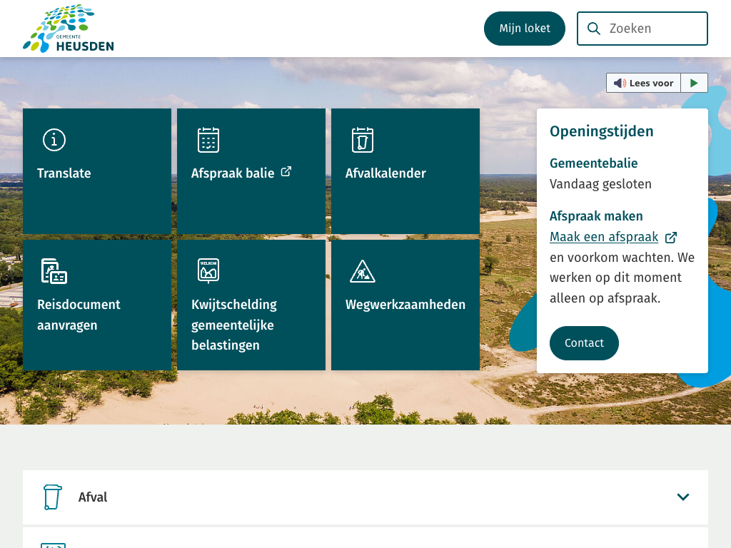
Task: Follow the Maak een afspraak link
Action: (604, 237)
